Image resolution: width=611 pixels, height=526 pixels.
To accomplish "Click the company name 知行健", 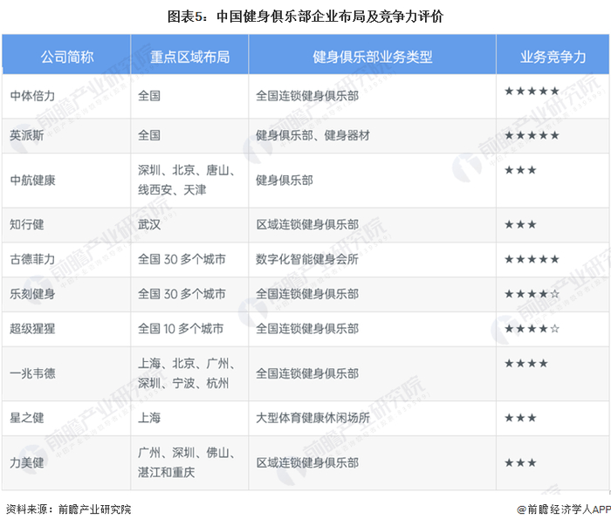I will click(x=26, y=225).
